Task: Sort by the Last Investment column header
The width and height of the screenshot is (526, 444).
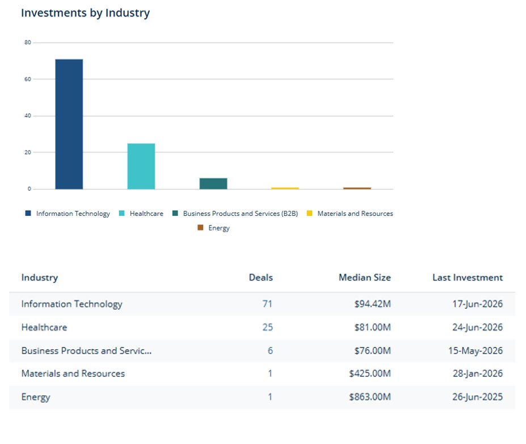Action: click(x=468, y=278)
